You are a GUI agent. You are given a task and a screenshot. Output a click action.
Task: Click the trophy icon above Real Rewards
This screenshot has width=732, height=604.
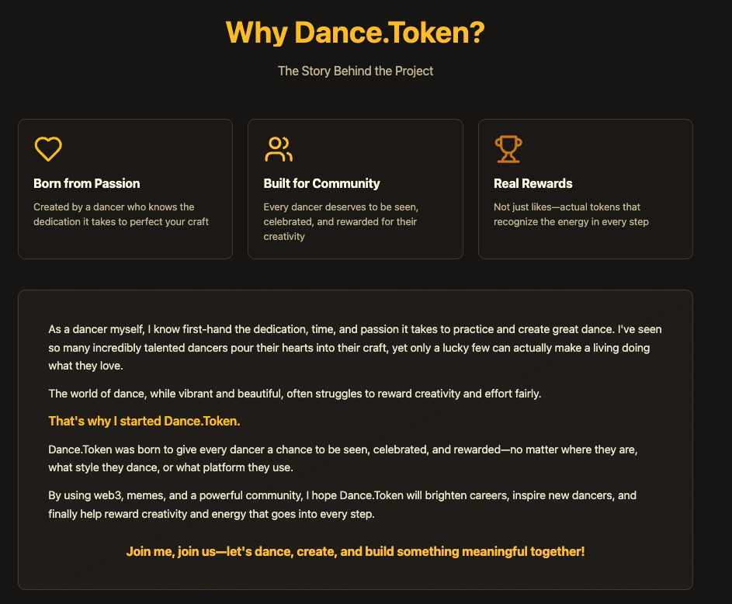(508, 148)
